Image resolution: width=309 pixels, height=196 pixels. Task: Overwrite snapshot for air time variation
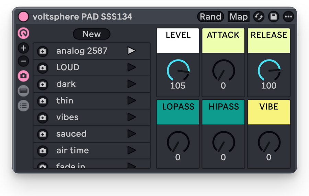pos(43,150)
